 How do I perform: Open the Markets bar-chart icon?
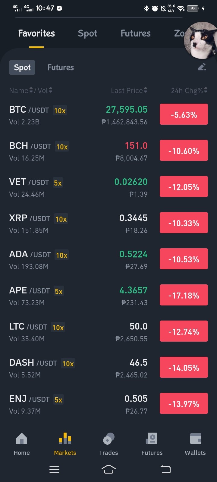[65, 439]
